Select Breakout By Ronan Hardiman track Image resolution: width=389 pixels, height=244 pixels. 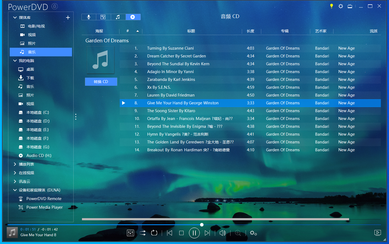250,150
